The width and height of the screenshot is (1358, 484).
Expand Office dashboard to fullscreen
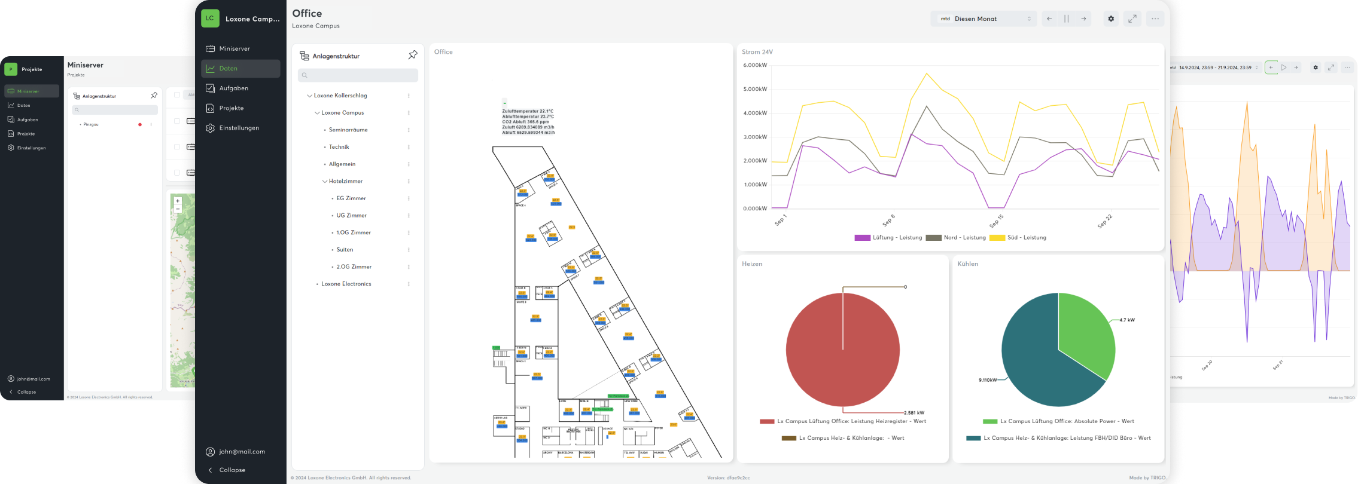click(x=1132, y=19)
